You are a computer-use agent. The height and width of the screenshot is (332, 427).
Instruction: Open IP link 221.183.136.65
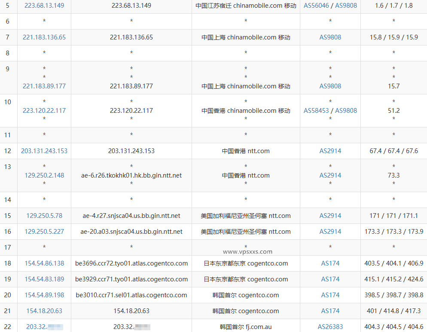coord(44,37)
